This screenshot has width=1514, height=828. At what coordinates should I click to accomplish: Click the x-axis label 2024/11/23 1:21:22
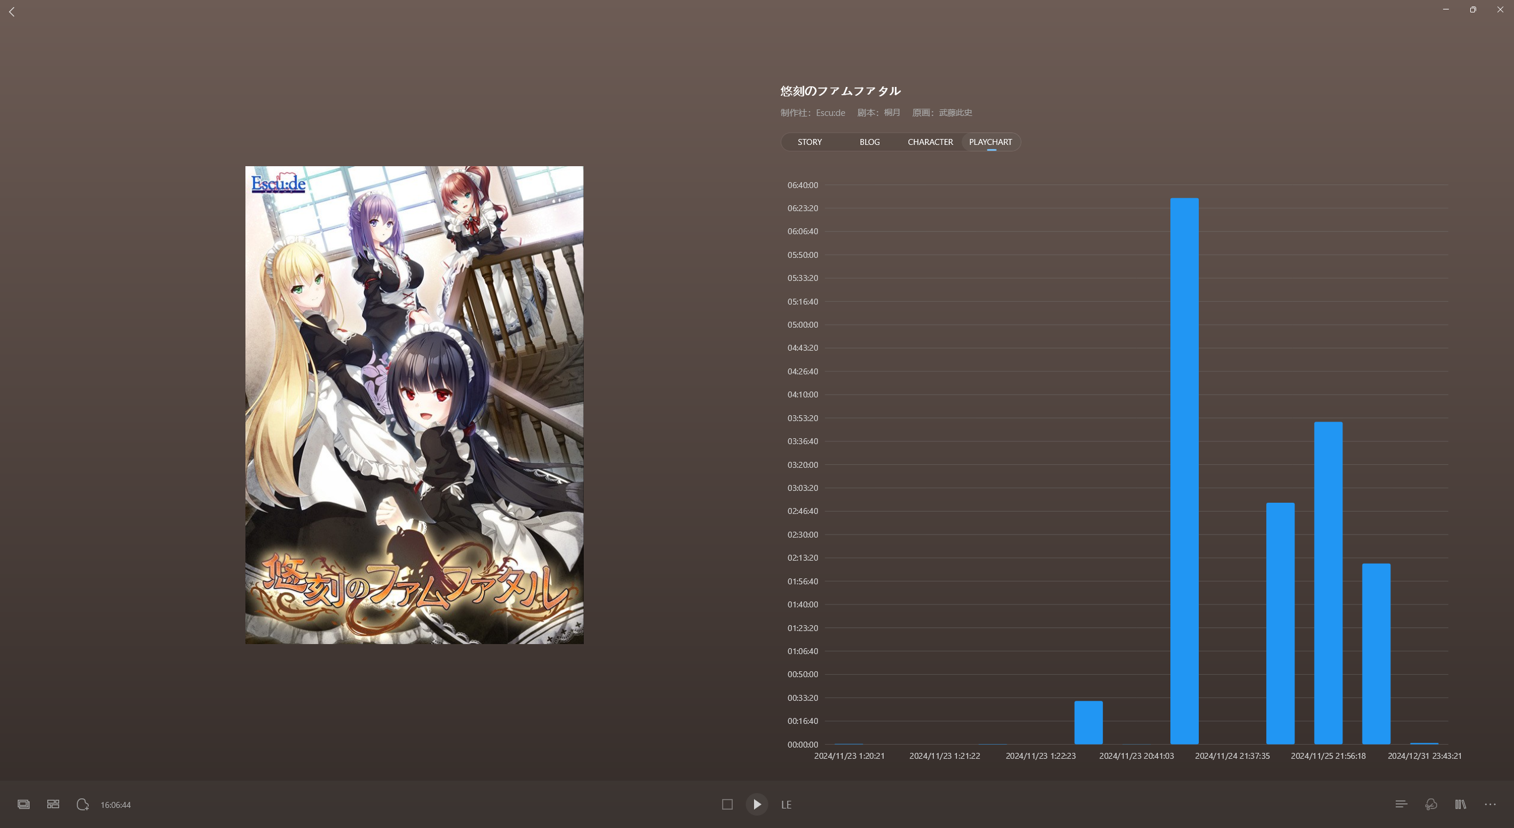(945, 756)
